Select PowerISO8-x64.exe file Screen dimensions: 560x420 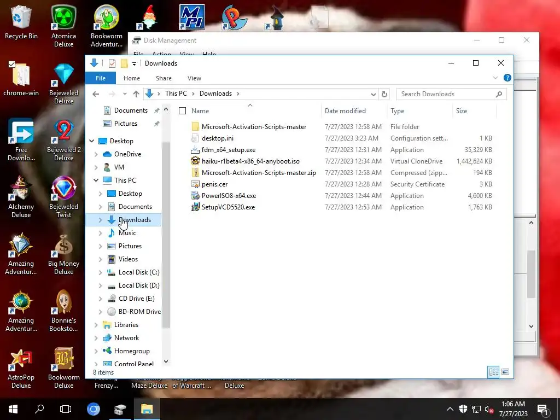229,196
